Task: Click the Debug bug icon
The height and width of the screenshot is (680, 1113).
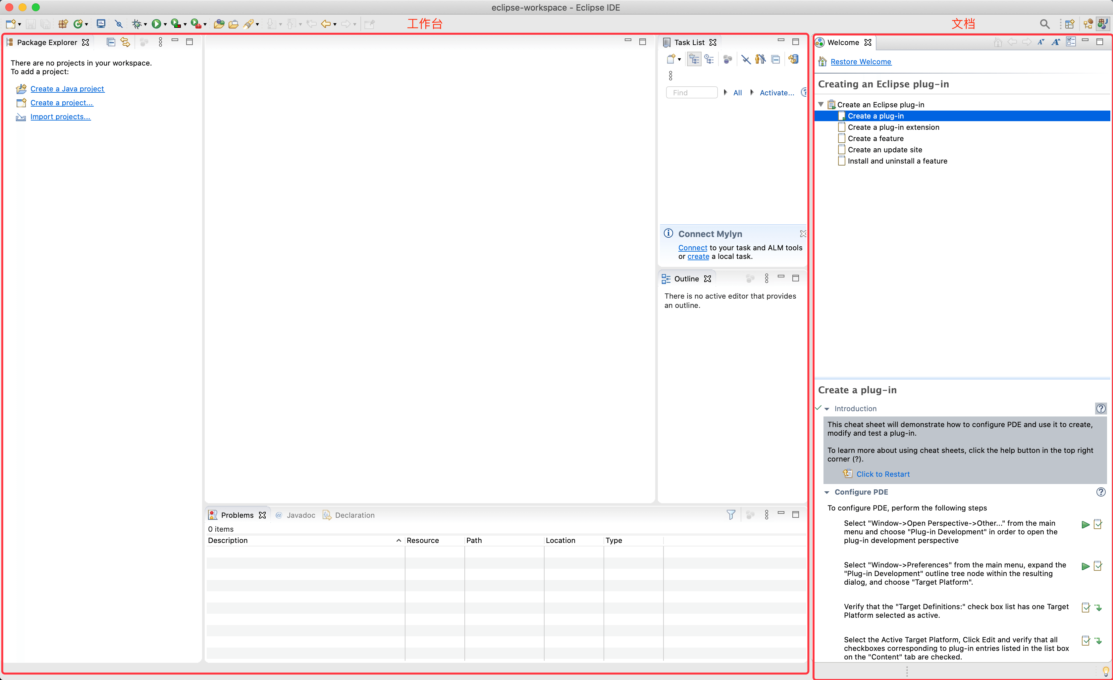Action: tap(136, 24)
